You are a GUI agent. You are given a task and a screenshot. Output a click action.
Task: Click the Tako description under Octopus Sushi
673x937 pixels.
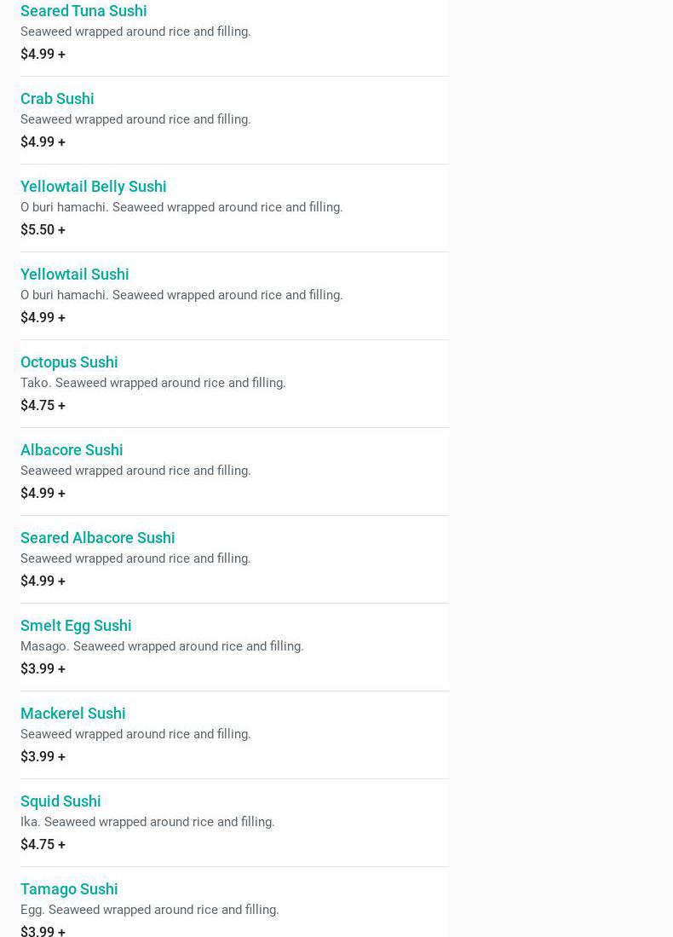point(152,383)
